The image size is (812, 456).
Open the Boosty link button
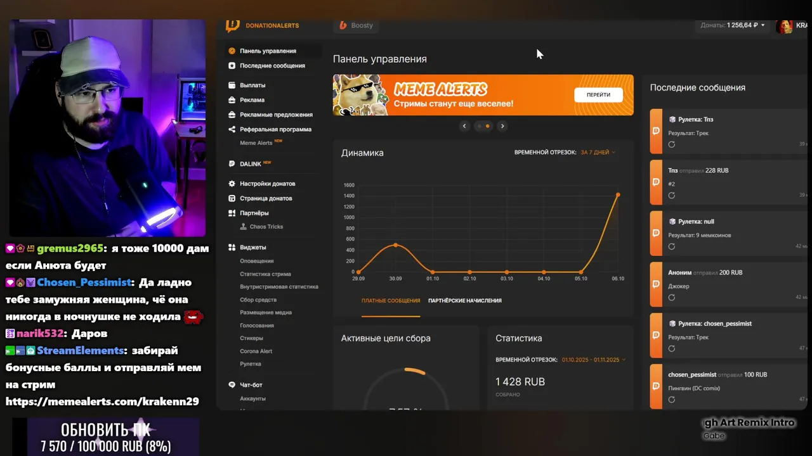point(357,25)
